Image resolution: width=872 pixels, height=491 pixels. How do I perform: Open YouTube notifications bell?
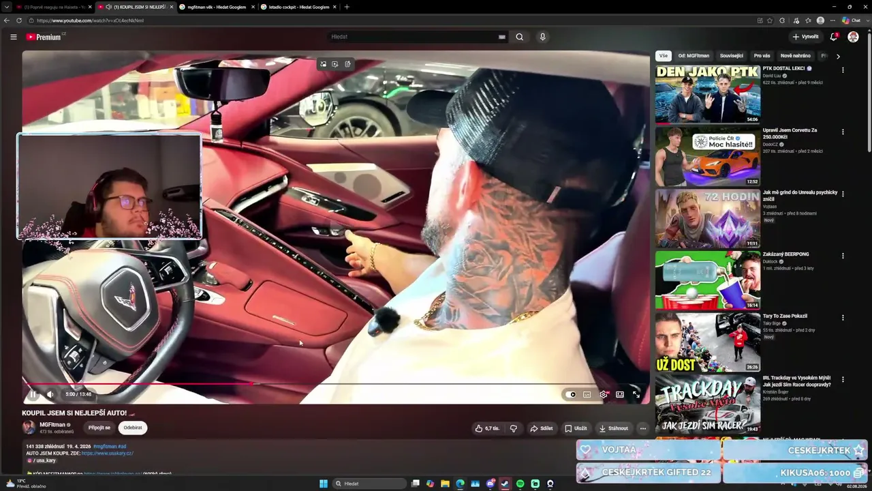coord(834,37)
